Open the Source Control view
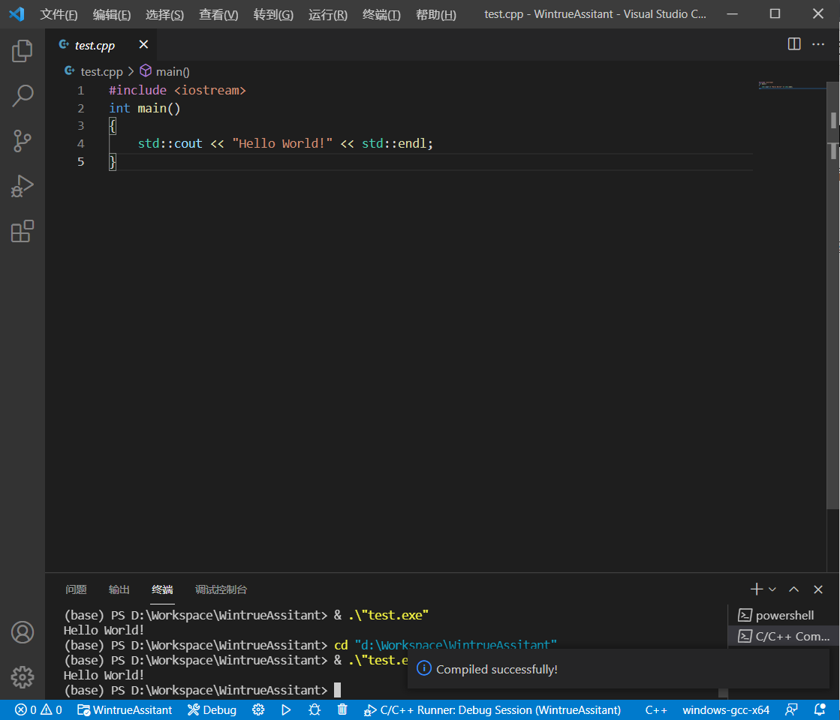 (x=23, y=141)
